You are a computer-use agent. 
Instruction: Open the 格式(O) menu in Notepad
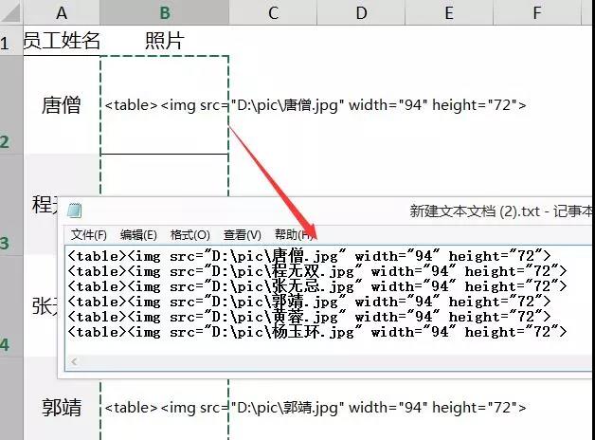click(x=190, y=235)
